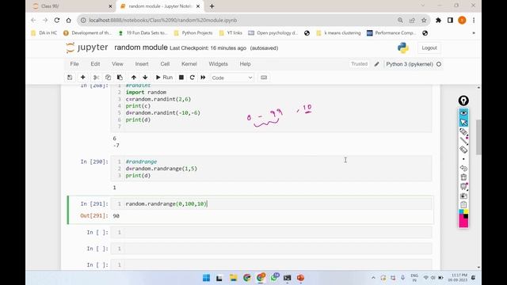The width and height of the screenshot is (507, 285).
Task: Click the Jupyter logo
Action: pyautogui.click(x=87, y=47)
